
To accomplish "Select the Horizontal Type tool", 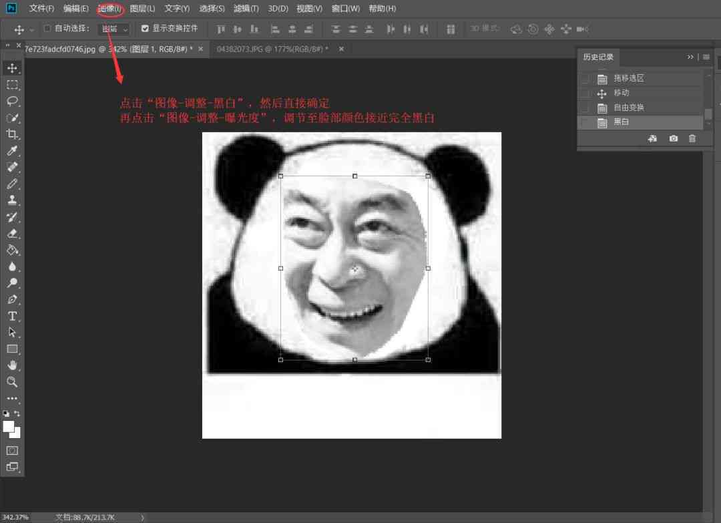I will tap(13, 316).
